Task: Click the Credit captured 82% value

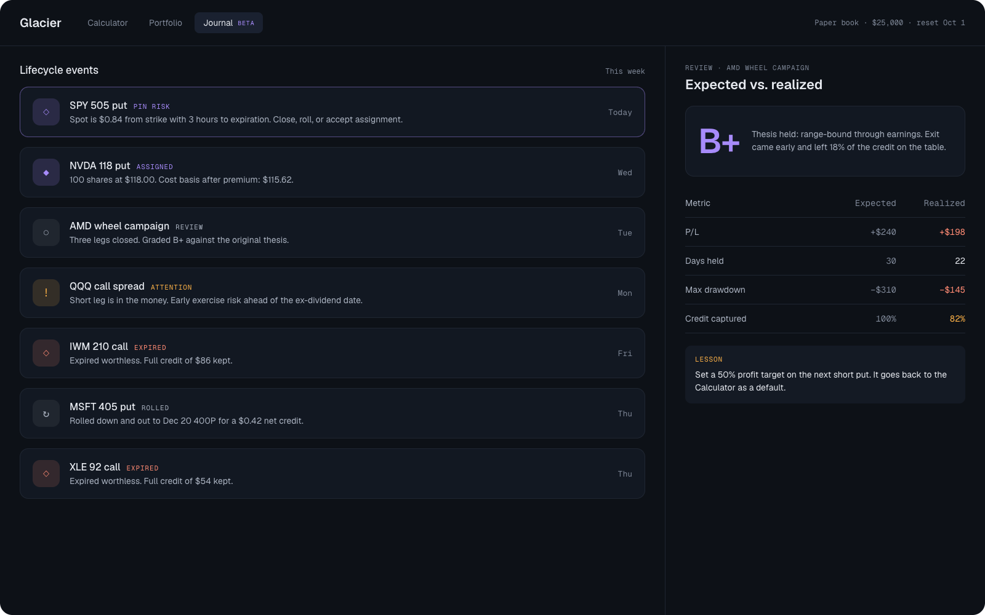Action: pyautogui.click(x=957, y=319)
